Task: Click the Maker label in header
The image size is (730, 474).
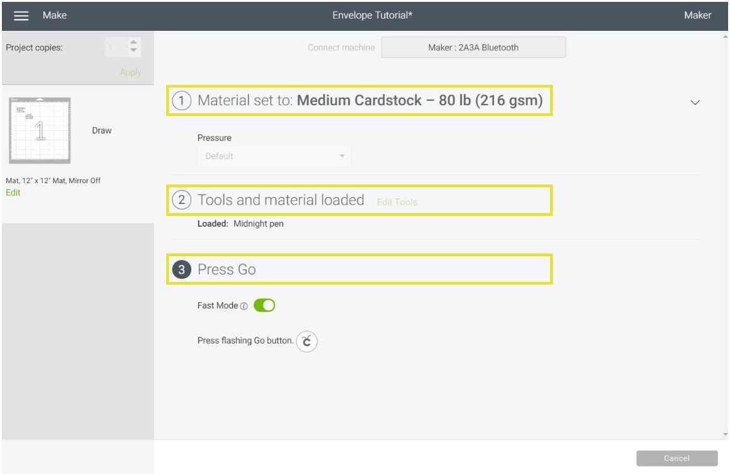Action: [x=697, y=15]
